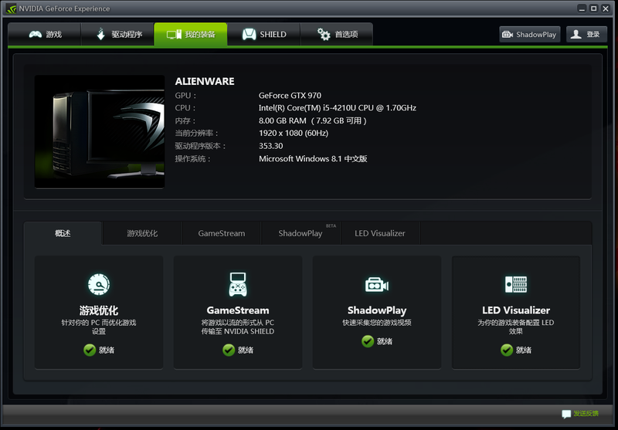
Task: Click the feedback speech bubble icon
Action: (x=566, y=414)
